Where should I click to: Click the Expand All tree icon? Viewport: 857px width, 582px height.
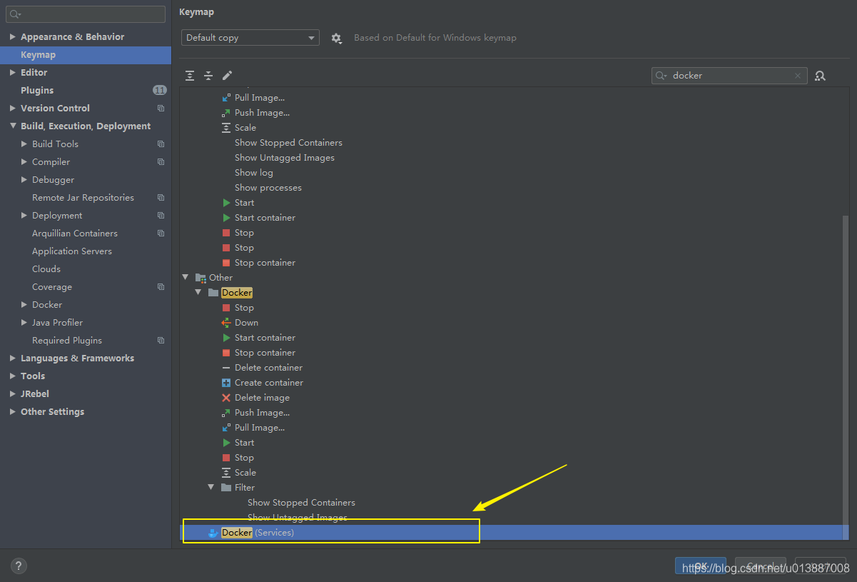coord(190,76)
